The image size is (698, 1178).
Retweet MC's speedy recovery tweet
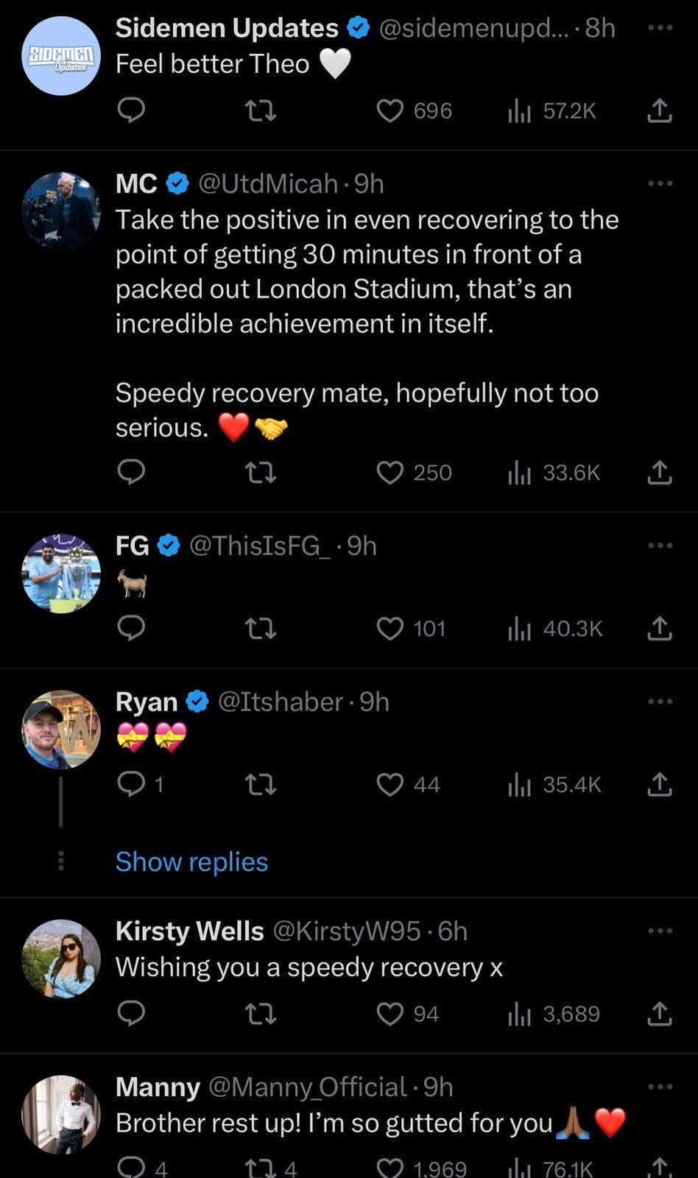coord(260,473)
